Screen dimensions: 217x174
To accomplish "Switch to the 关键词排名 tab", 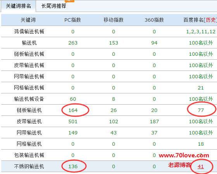I will pos(19,6).
